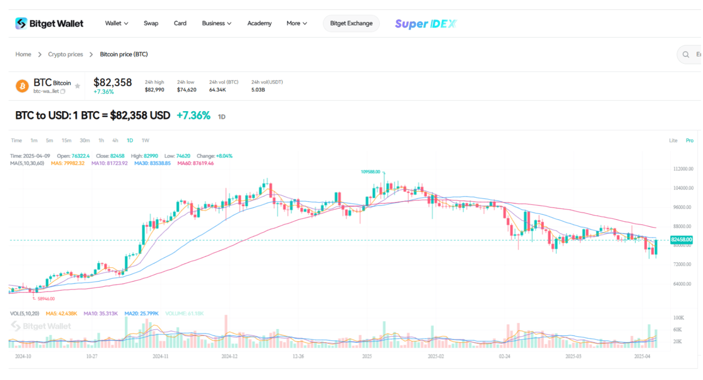Navigate to Crypto prices breadcrumb link
Image resolution: width=703 pixels, height=380 pixels.
click(x=65, y=54)
